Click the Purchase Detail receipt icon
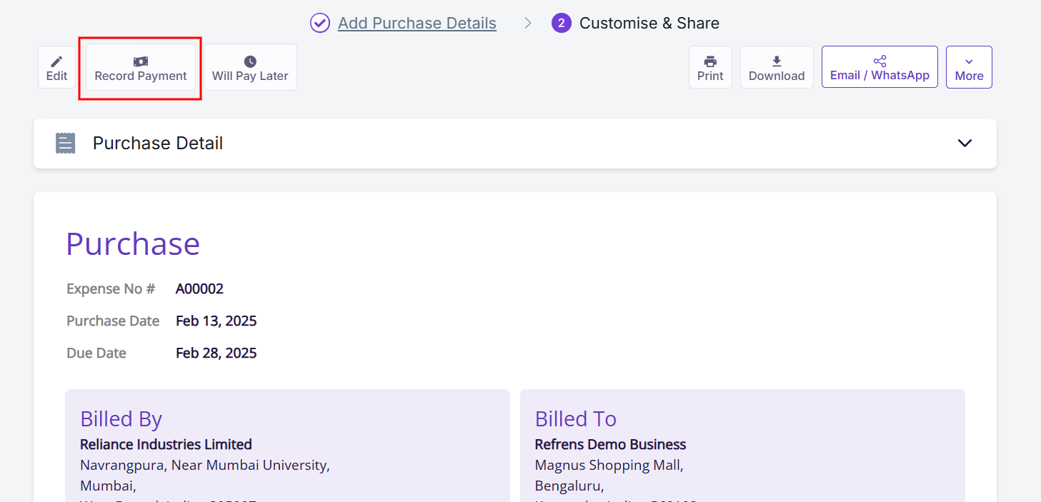Image resolution: width=1041 pixels, height=502 pixels. coord(66,143)
